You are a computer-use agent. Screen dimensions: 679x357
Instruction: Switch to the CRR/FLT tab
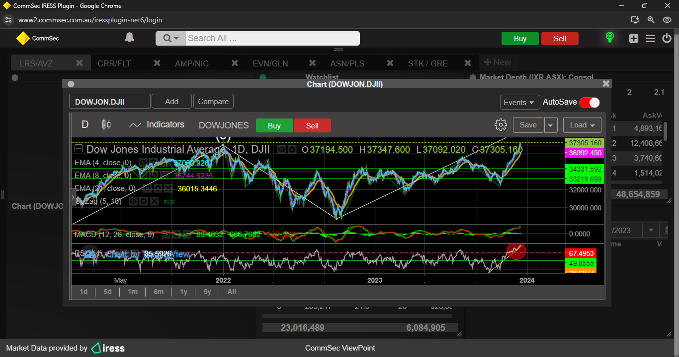coord(114,63)
